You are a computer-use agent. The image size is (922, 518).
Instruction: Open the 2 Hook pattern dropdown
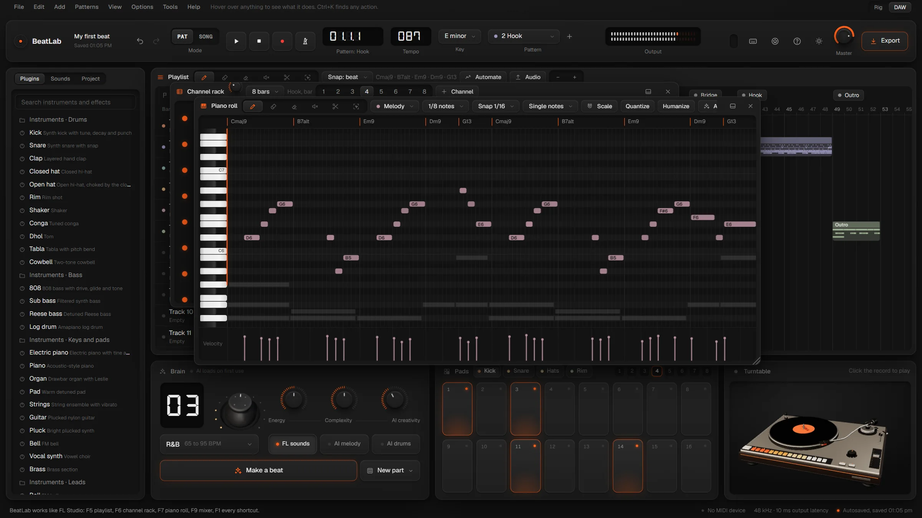pyautogui.click(x=524, y=36)
